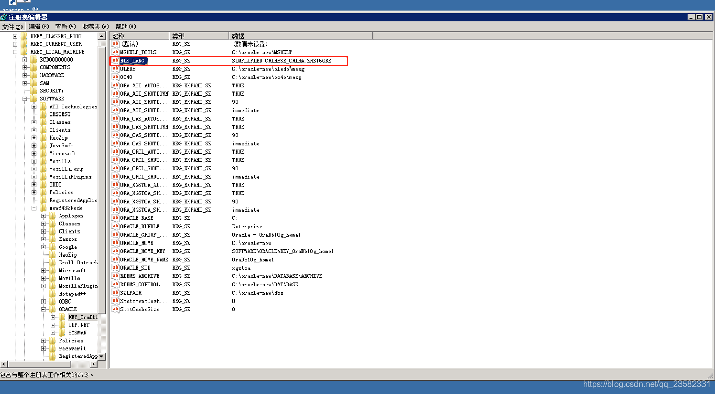Screen dimensions: 715x394
Task: Click the ab icon next to ORACLE_SID
Action: coord(115,268)
